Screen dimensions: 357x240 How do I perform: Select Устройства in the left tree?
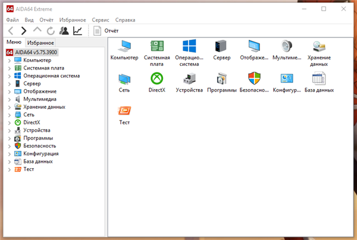tap(37, 130)
